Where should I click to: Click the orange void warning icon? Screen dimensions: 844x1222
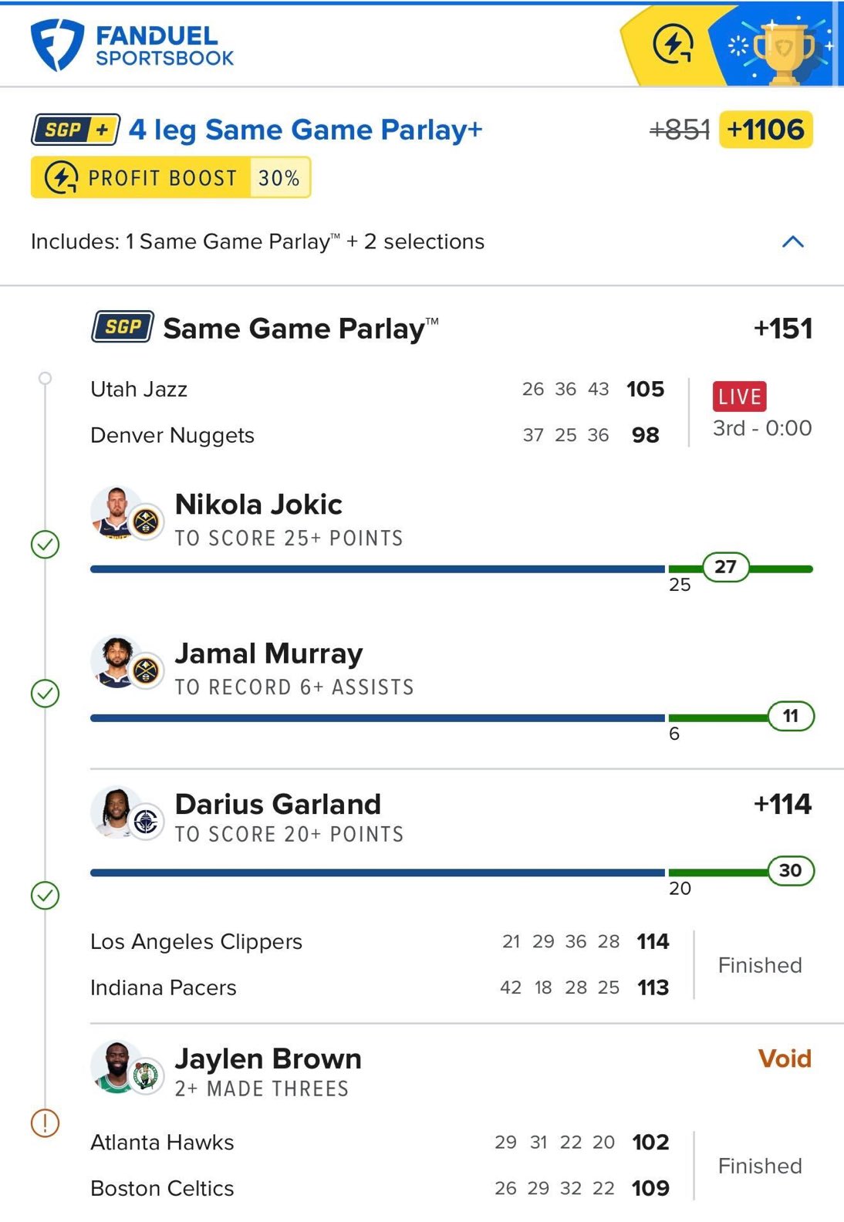pyautogui.click(x=45, y=1122)
